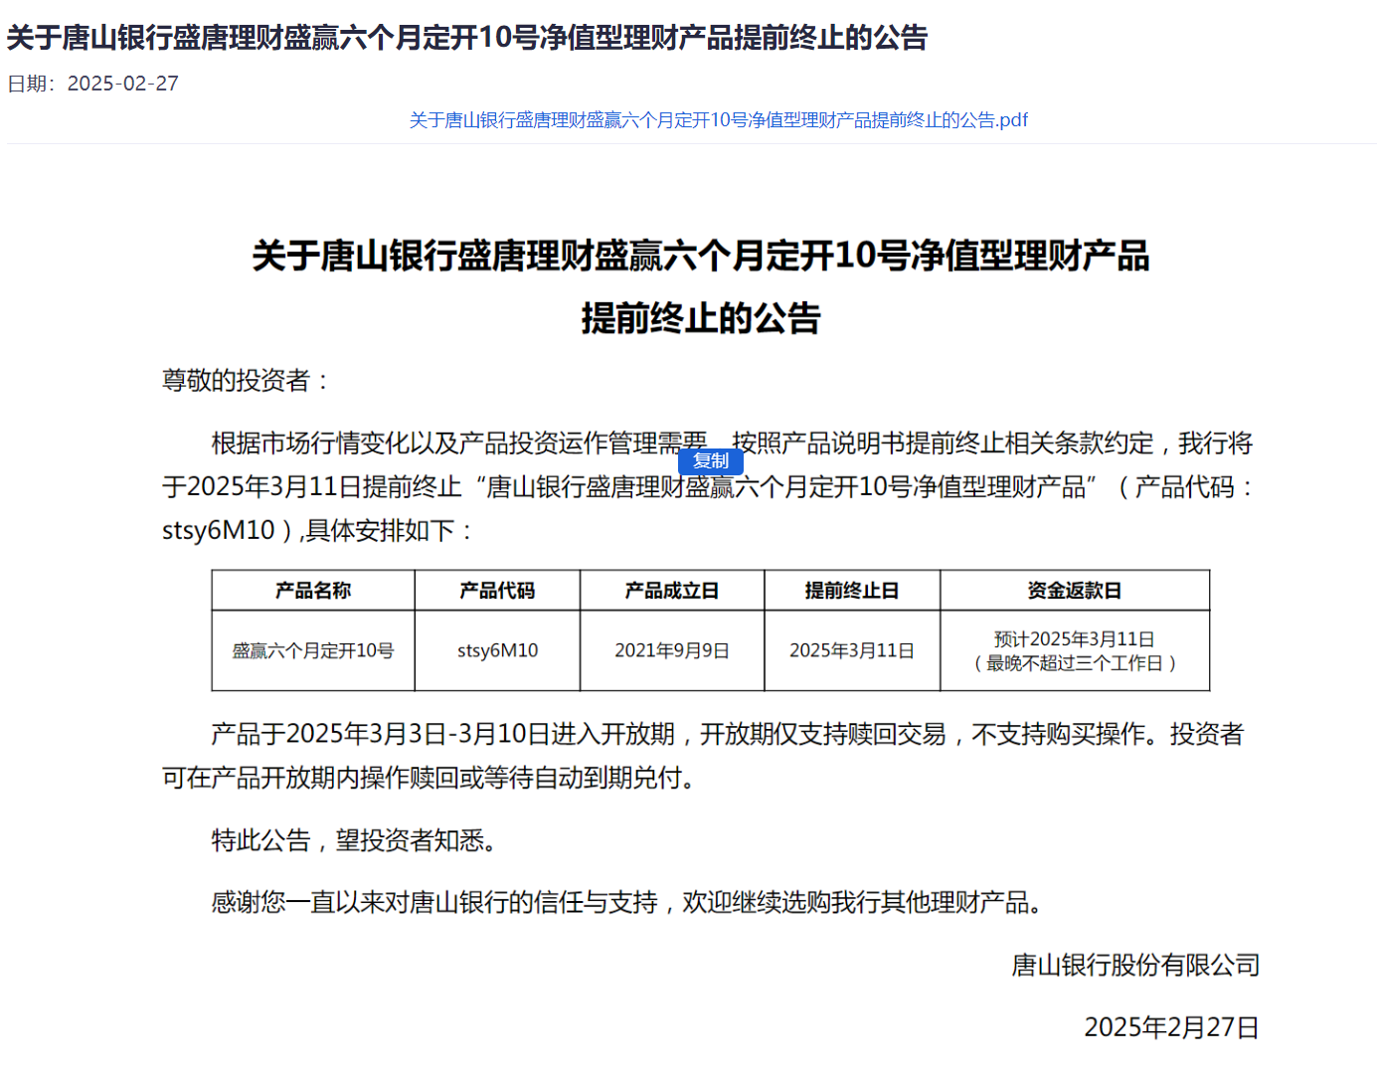The height and width of the screenshot is (1077, 1377).
Task: Click the bold centered title line ending 净值型理财产品
Action: pos(701,256)
